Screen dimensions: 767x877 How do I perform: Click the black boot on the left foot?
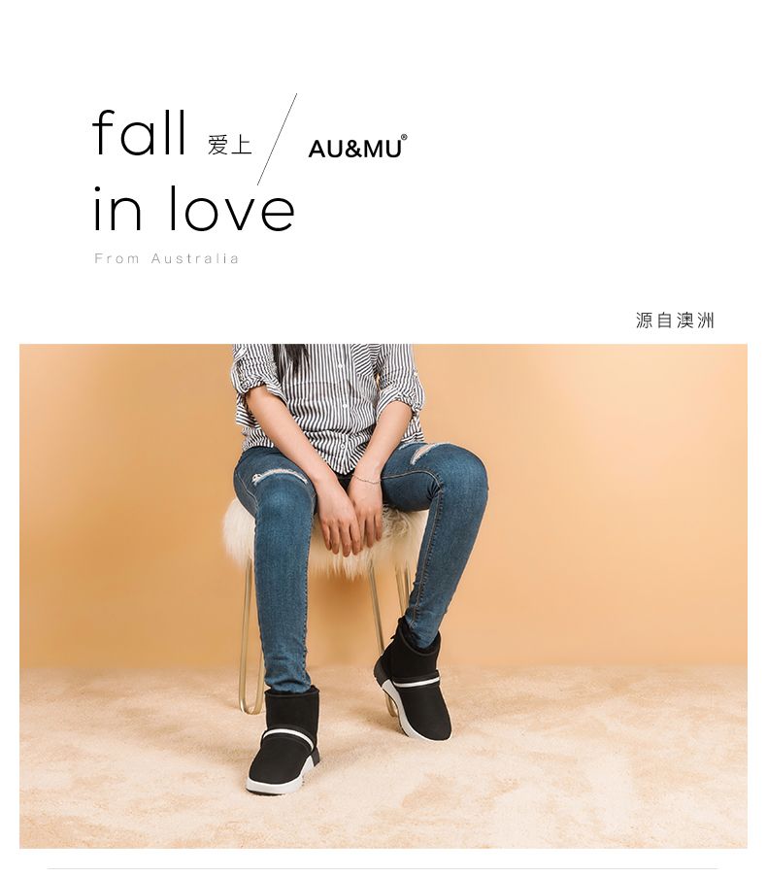click(x=283, y=740)
